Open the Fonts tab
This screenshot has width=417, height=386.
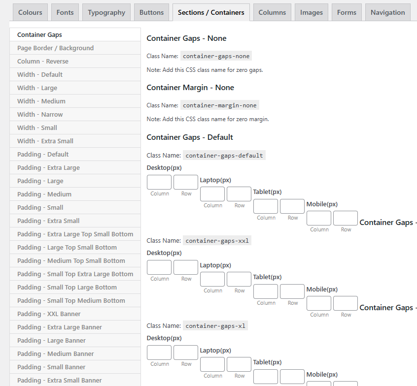click(65, 12)
